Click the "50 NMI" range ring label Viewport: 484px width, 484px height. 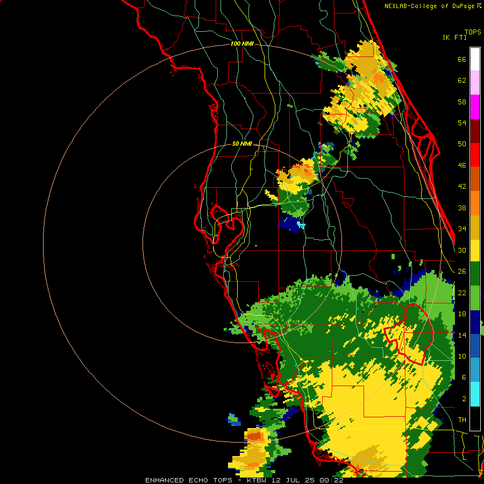241,144
